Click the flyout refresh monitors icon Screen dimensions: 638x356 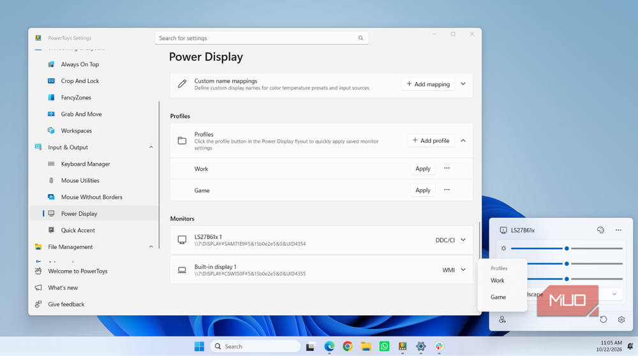tap(604, 320)
